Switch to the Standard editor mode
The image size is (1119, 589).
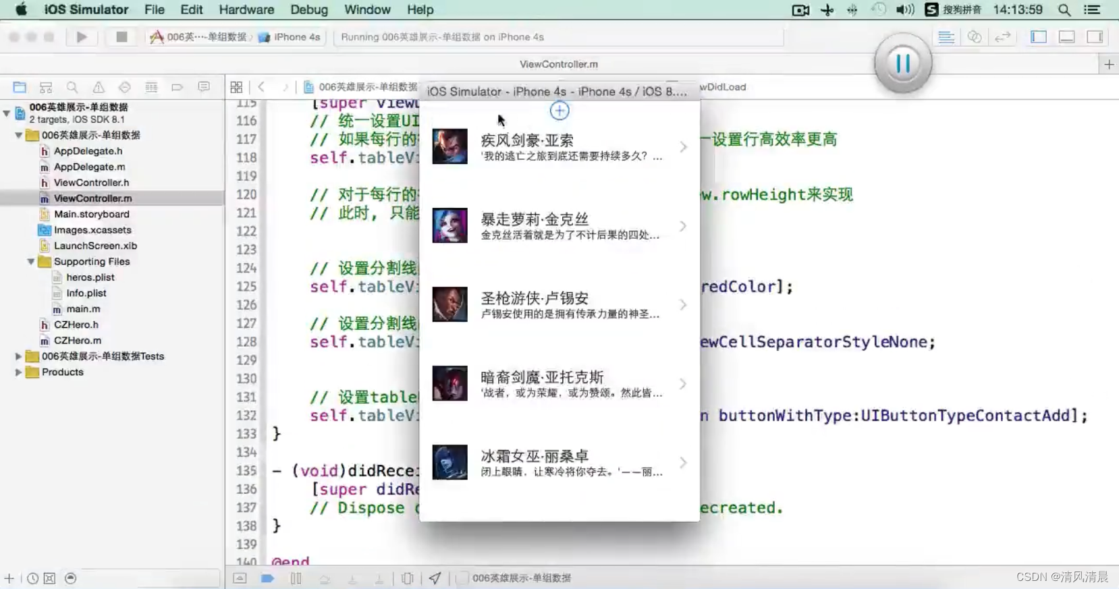click(946, 37)
